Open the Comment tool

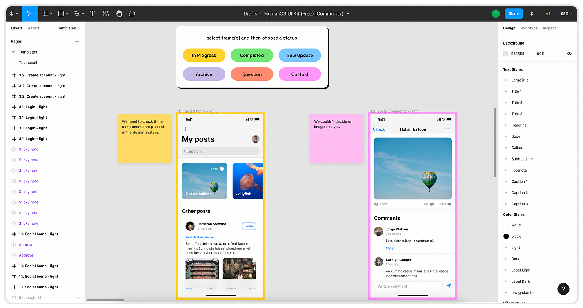(132, 13)
